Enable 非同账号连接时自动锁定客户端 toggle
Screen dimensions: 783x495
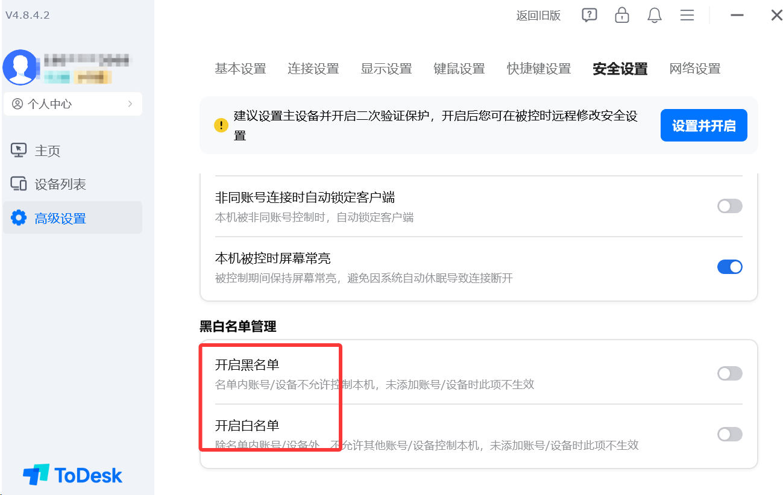(729, 207)
